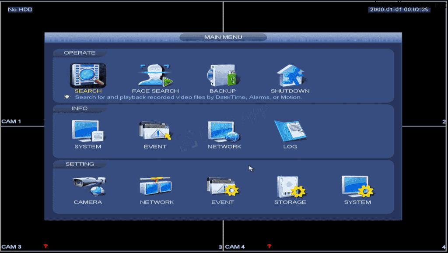View Event under the Info section

[x=155, y=132]
